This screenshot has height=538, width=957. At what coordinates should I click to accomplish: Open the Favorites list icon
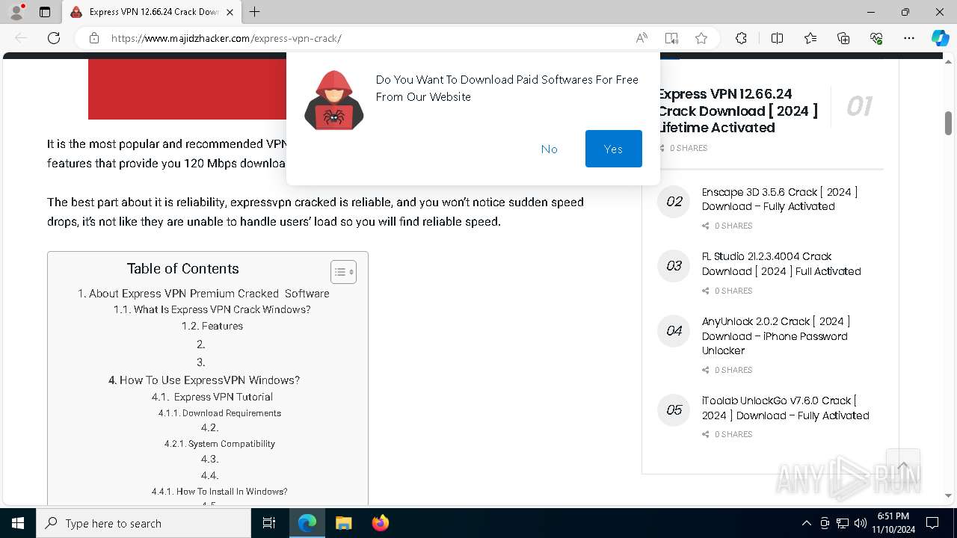point(810,38)
